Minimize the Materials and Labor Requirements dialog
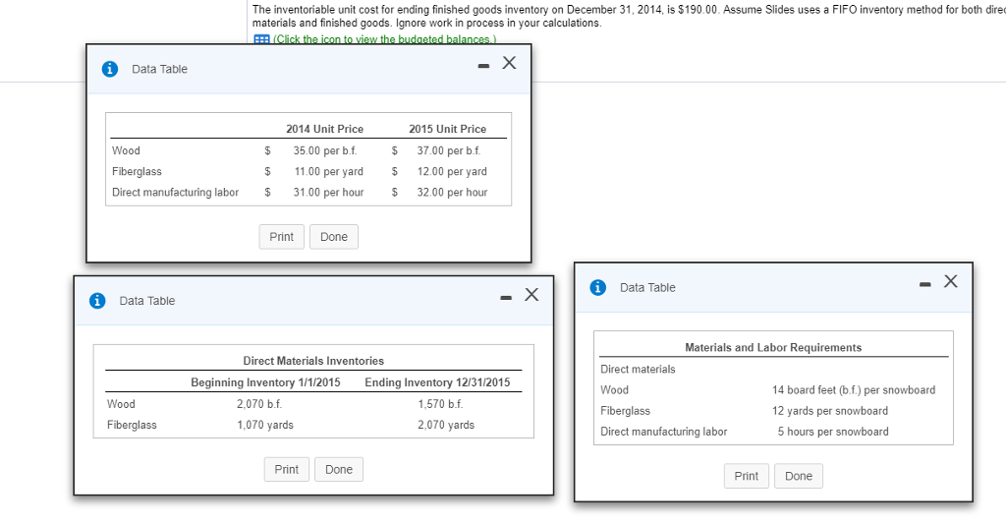 [x=924, y=284]
